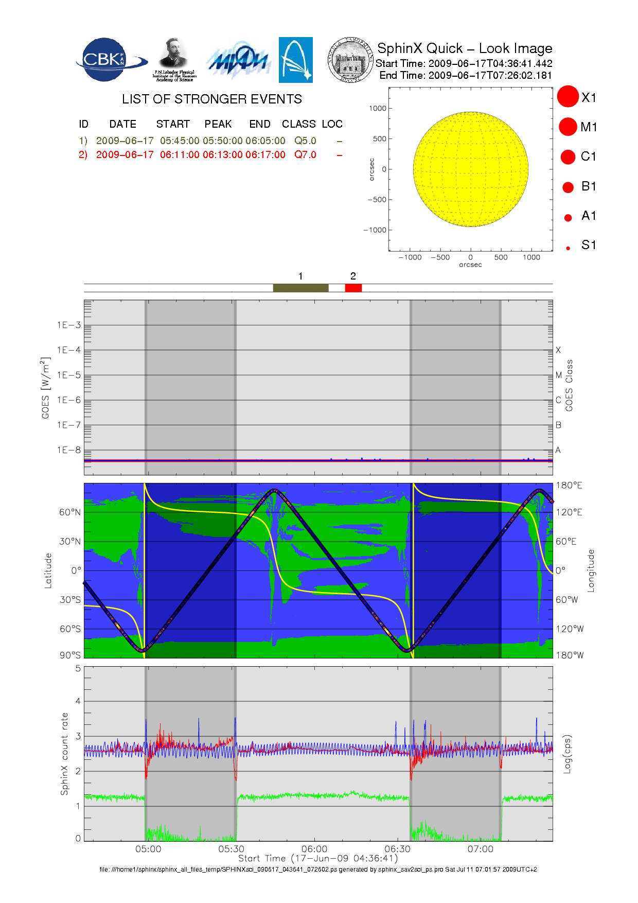Image resolution: width=638 pixels, height=903 pixels.
Task: Click the END column header
Action: [260, 124]
